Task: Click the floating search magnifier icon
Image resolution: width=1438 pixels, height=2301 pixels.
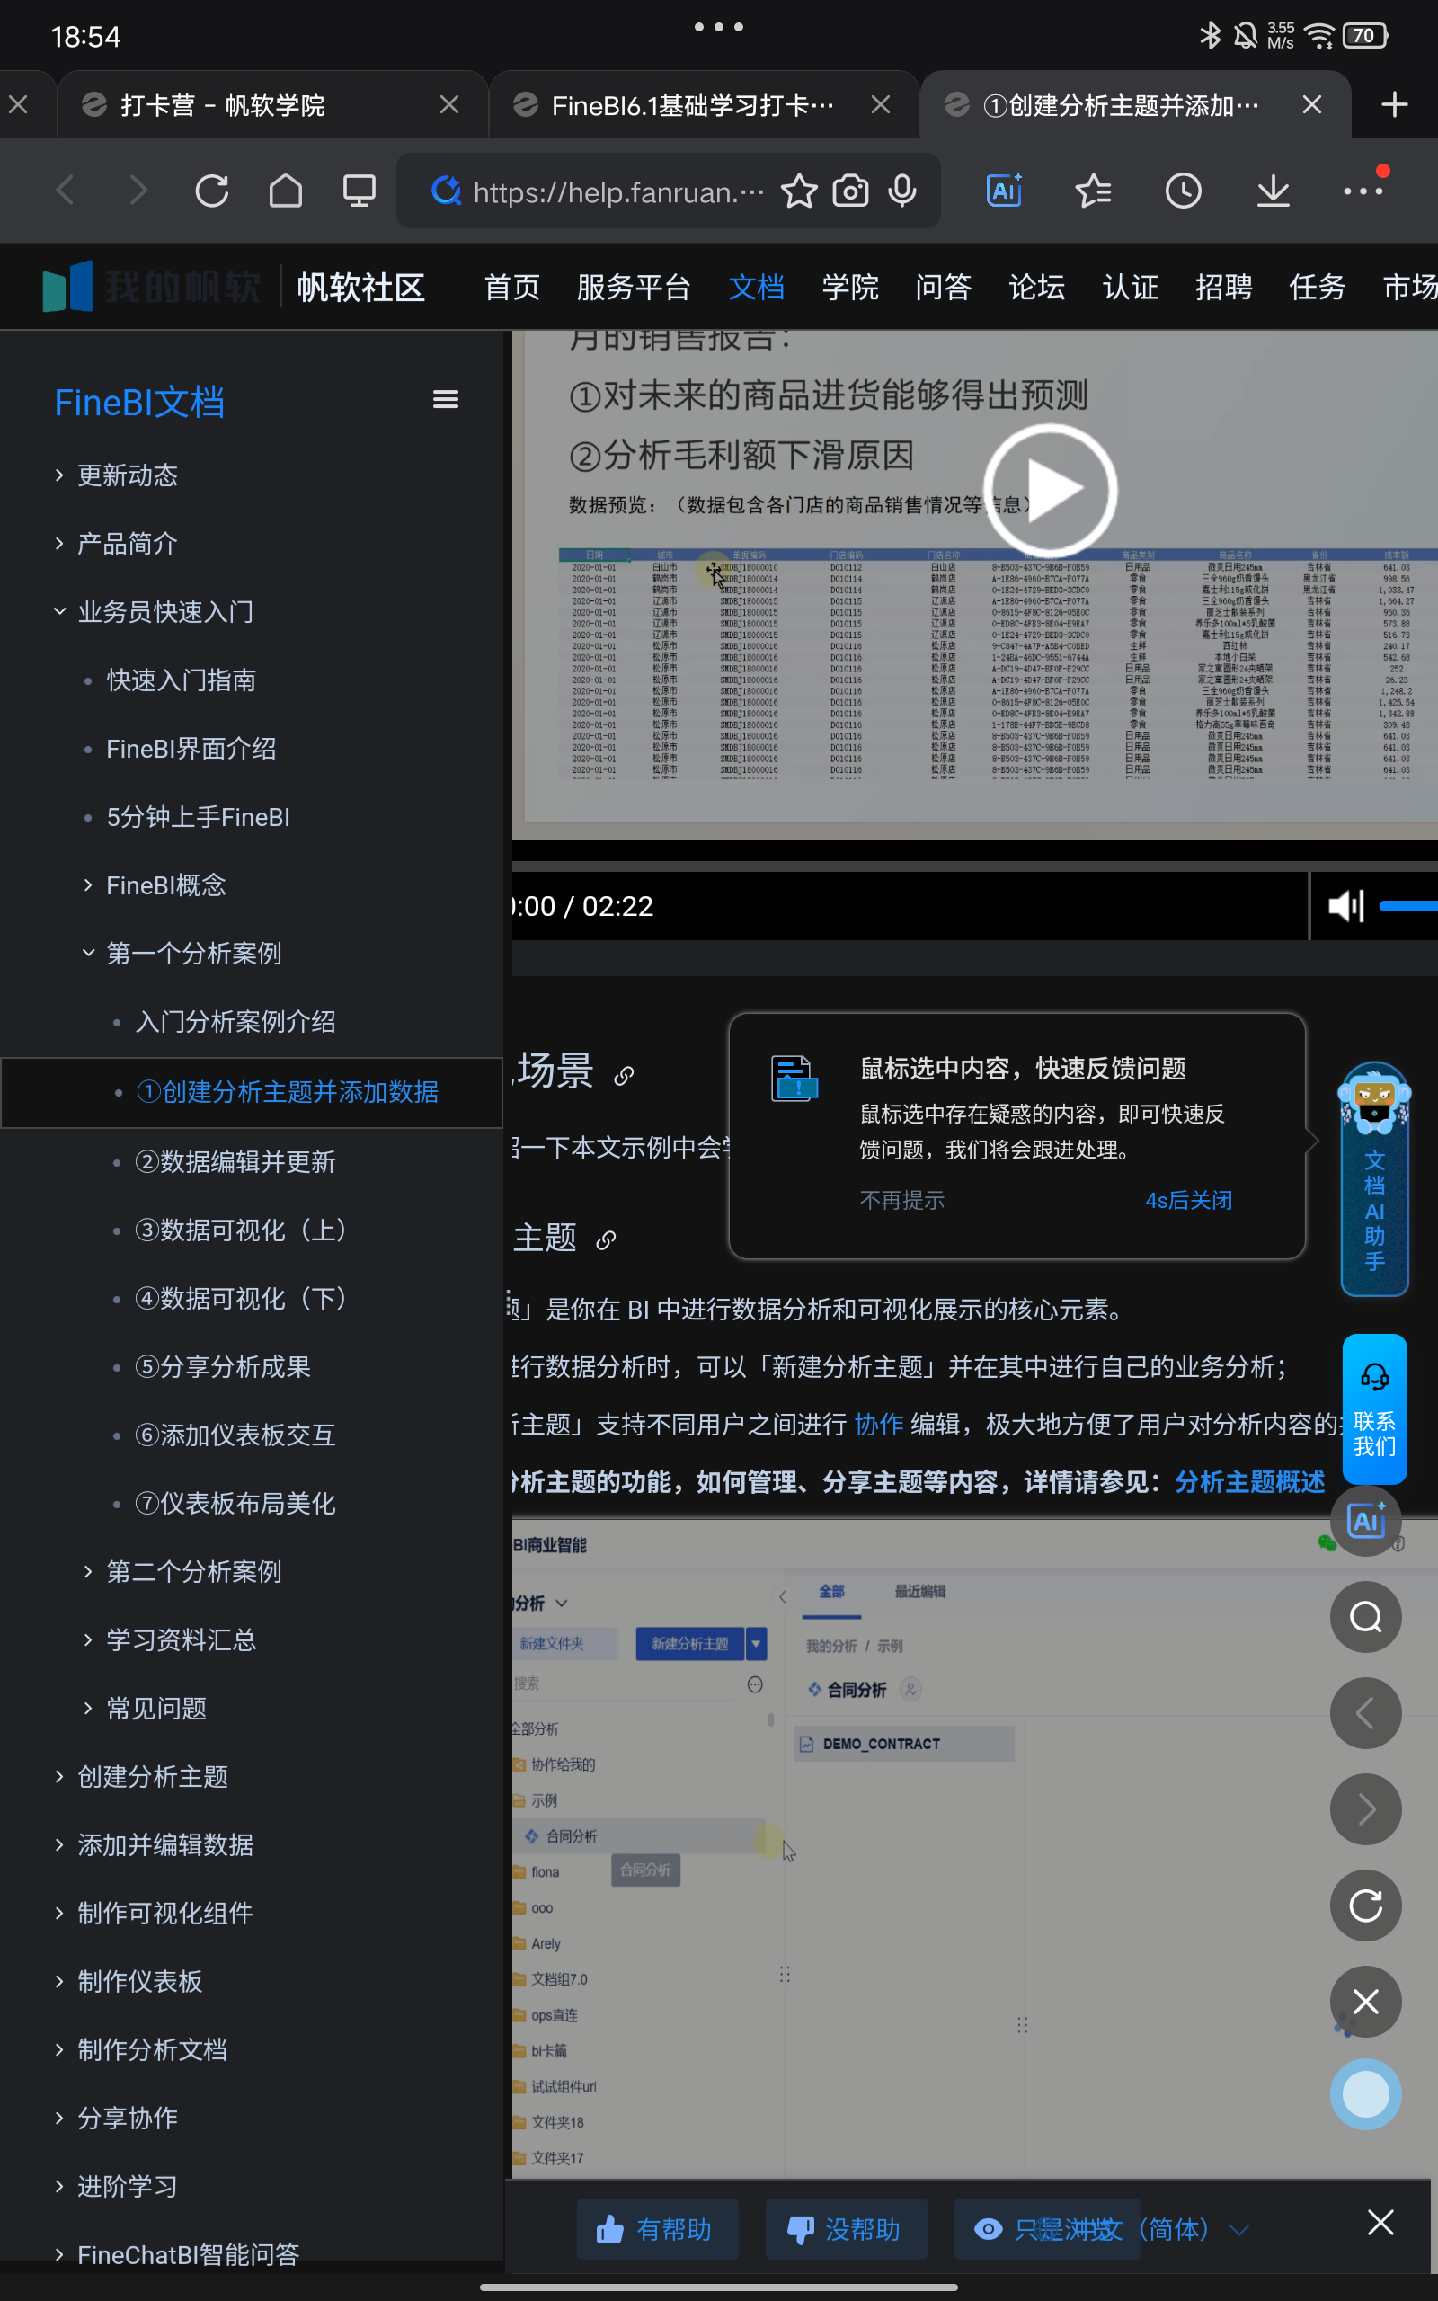Action: pyautogui.click(x=1365, y=1617)
